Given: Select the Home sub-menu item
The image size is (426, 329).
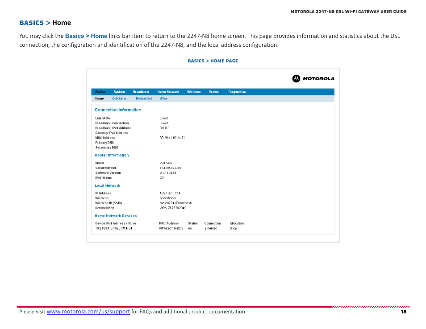Looking at the screenshot, I should [x=100, y=99].
